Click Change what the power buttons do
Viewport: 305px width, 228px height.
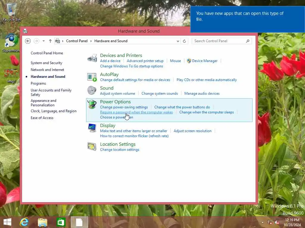click(x=182, y=107)
